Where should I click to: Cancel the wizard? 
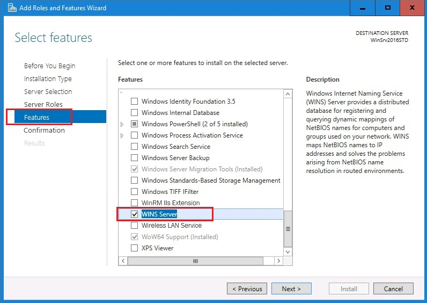[393, 288]
